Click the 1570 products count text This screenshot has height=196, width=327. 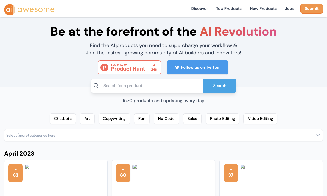(x=163, y=101)
